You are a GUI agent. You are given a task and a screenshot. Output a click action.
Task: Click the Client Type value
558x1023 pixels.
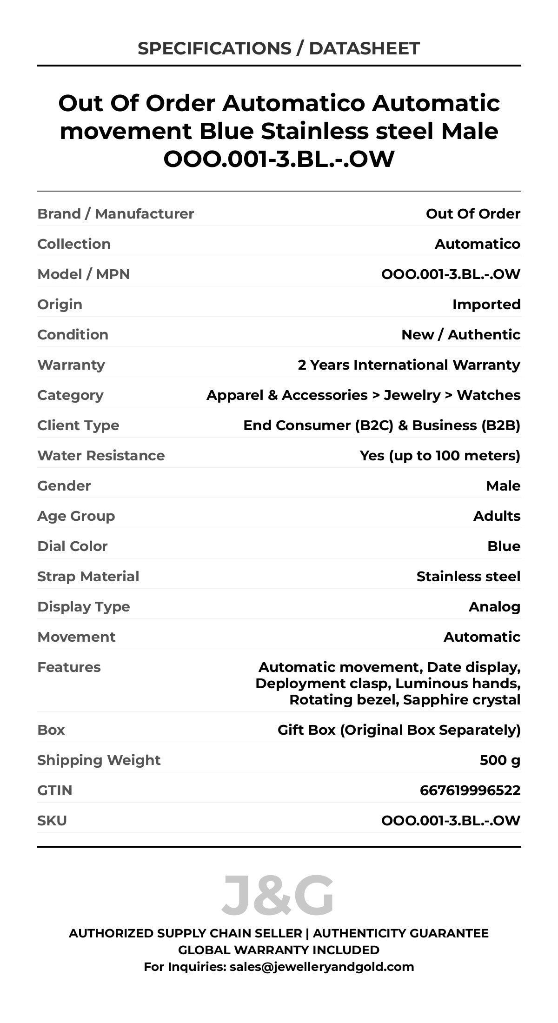pos(381,425)
